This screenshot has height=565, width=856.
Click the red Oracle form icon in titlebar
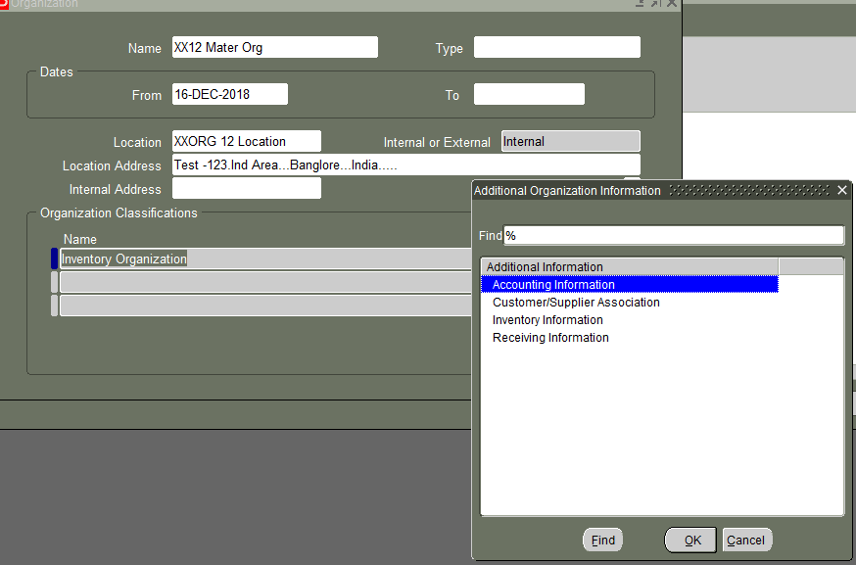coord(7,5)
